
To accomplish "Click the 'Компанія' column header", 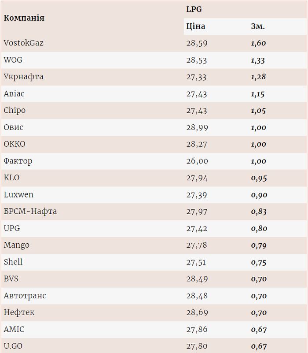I will click(24, 18).
